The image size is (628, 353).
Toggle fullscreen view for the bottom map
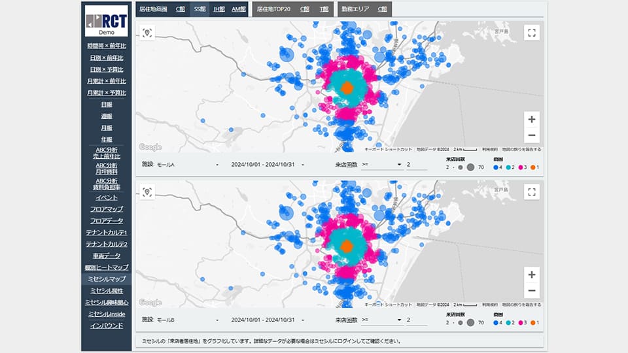click(532, 192)
